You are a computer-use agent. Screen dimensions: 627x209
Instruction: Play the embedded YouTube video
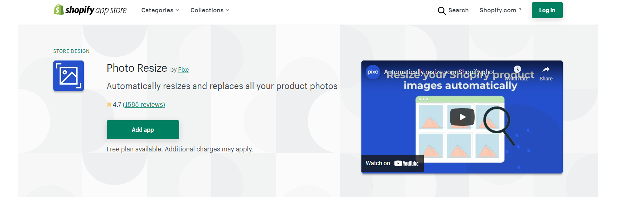coord(462,117)
